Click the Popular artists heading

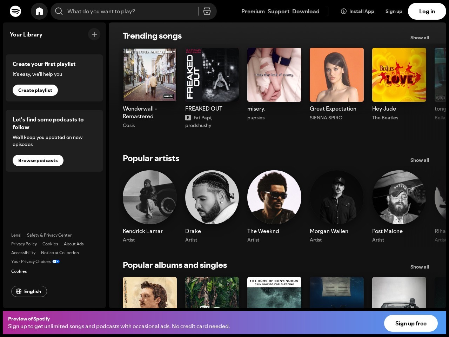151,158
